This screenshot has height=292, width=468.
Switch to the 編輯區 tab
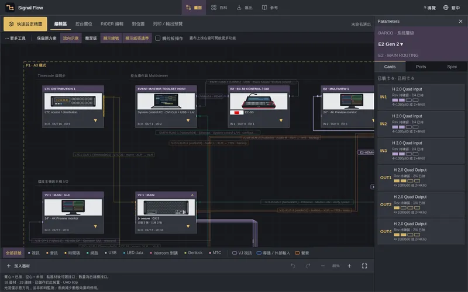tap(61, 24)
